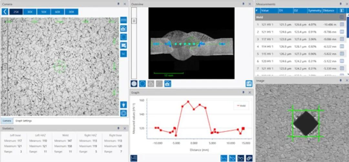
Task: Select the 80X objective button
Action: [x=71, y=12]
